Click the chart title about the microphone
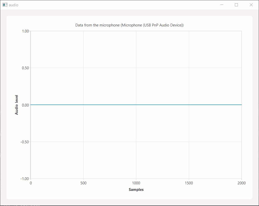Screen dimensions: 259x206 tap(129, 25)
